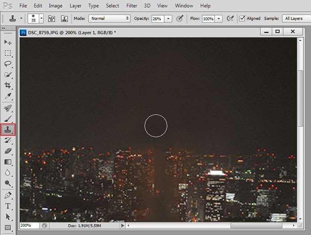Enable airbrush-style build-up icon

(x=230, y=19)
